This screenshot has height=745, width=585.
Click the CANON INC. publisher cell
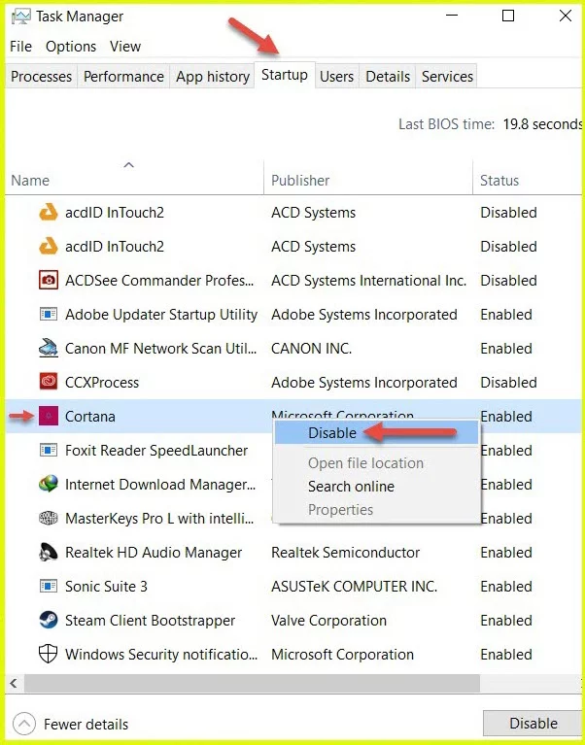coord(311,349)
